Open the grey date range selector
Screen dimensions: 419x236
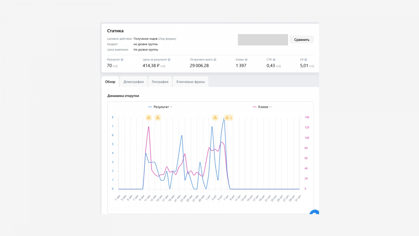[x=263, y=40]
